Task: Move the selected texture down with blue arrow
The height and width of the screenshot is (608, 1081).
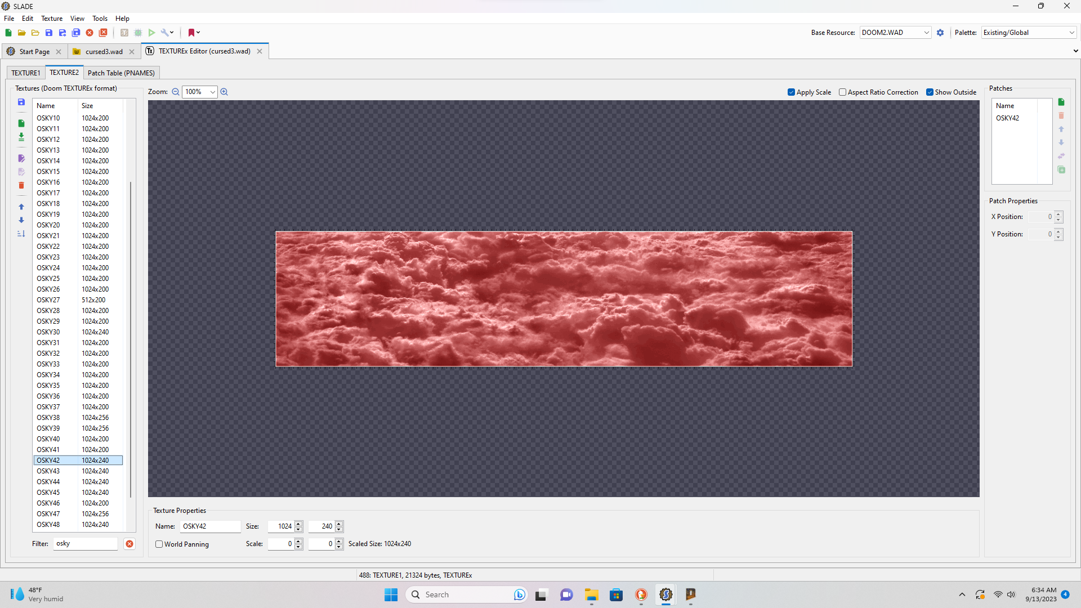Action: click(21, 220)
